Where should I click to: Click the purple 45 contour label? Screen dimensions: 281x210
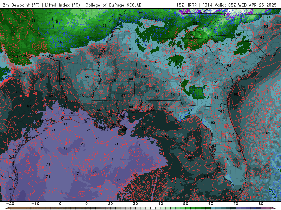228,14
